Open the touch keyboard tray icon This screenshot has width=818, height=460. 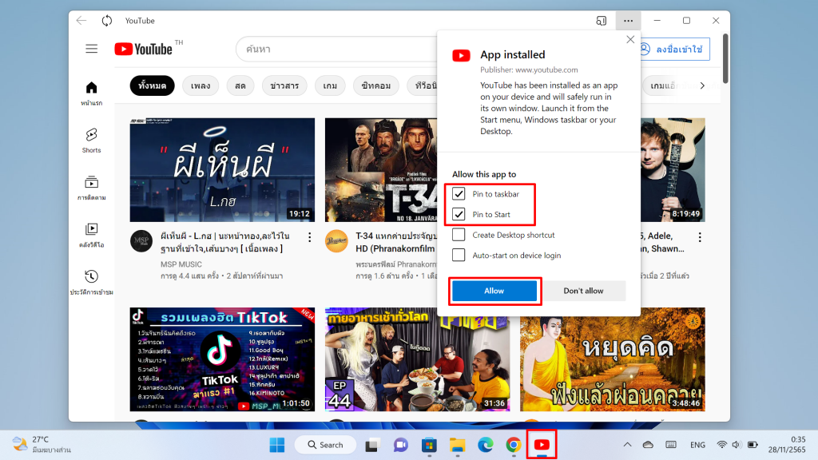[x=671, y=445]
